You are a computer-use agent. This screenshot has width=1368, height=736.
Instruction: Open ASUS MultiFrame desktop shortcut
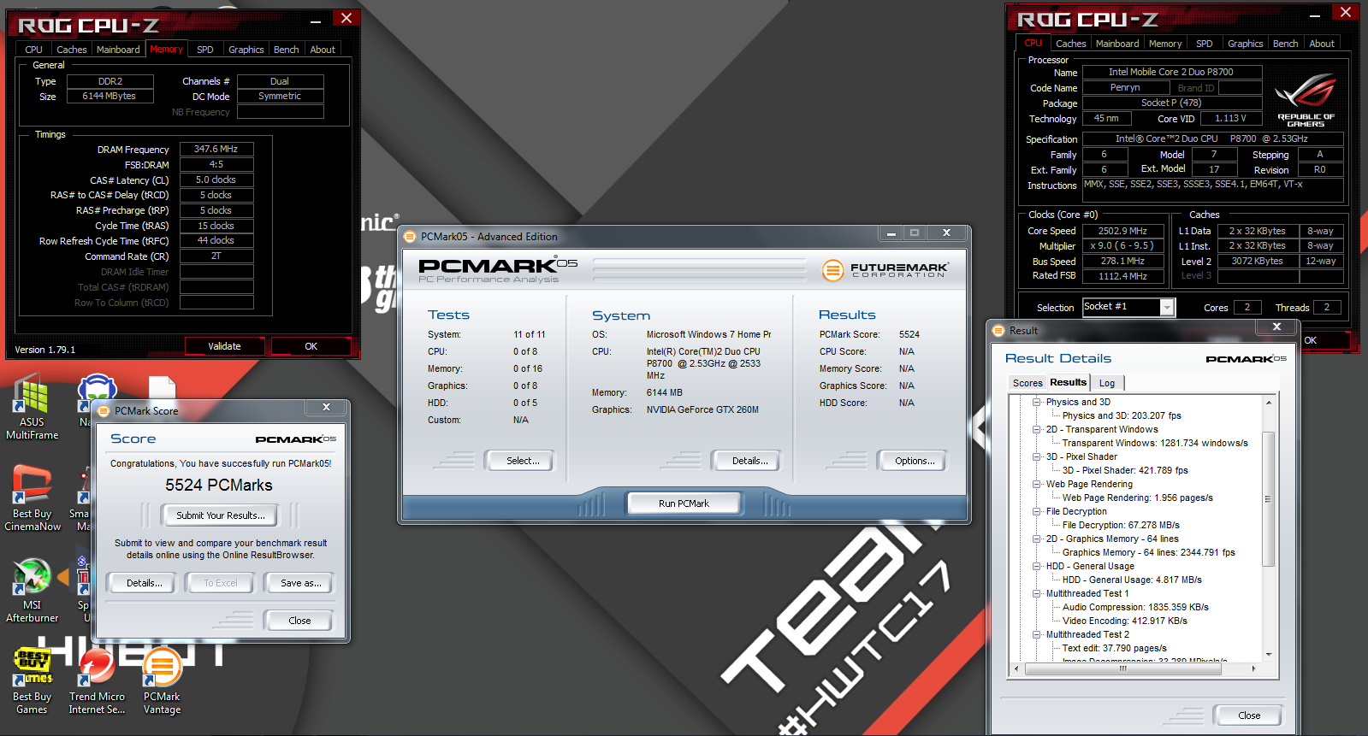pos(33,407)
